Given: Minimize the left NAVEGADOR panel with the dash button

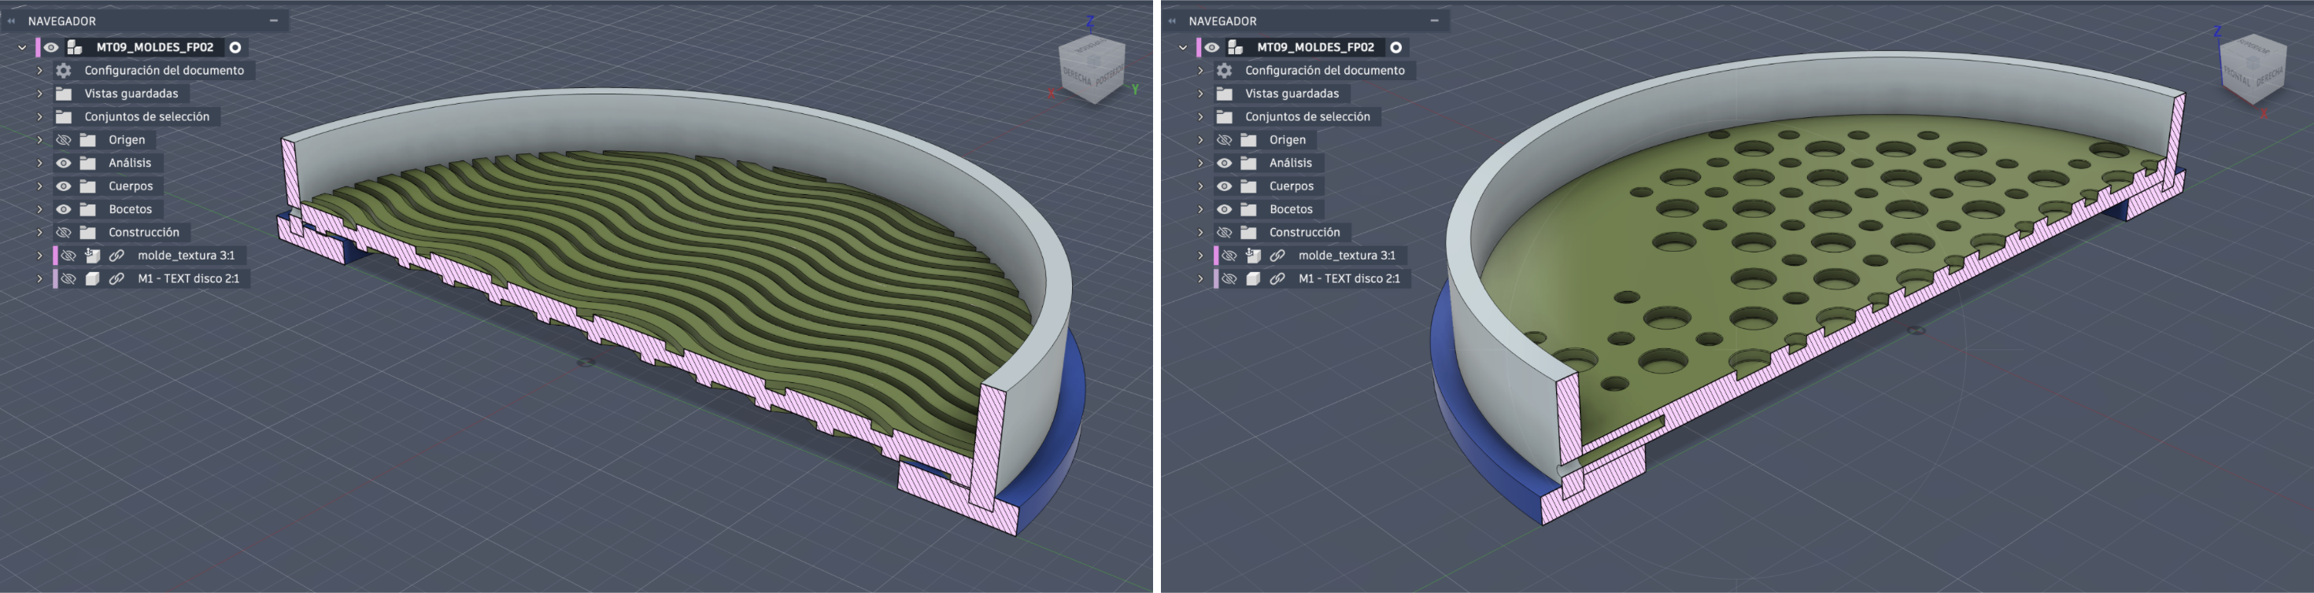Looking at the screenshot, I should coord(274,20).
